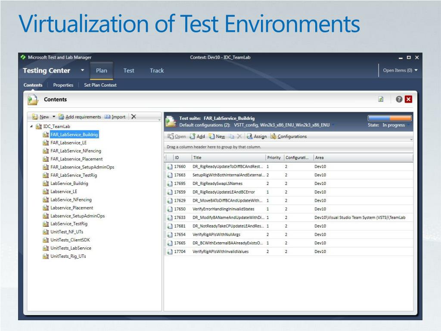Select the FAR_LabService_TestRig suite

coord(74,175)
